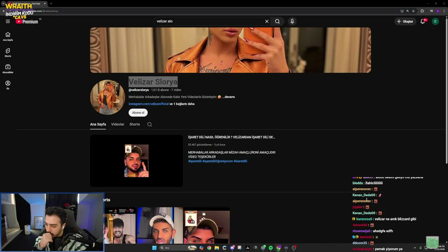Image resolution: width=448 pixels, height=252 pixels.
Task: Open the Short of man in white cap
Action: point(160,225)
